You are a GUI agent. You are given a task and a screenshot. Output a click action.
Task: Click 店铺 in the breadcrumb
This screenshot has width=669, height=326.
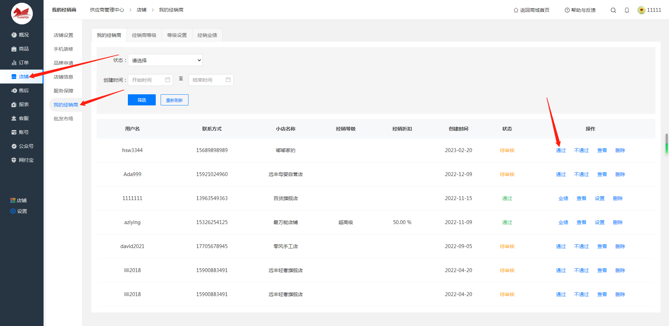(141, 10)
